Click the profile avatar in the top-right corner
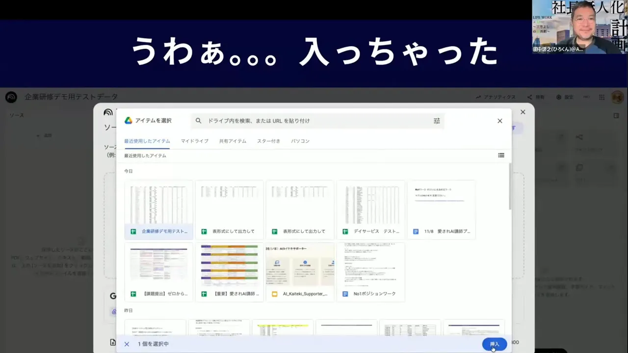The width and height of the screenshot is (628, 353). click(618, 97)
